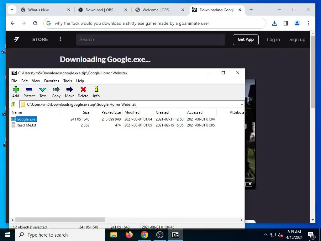Click the 7-Zip taskbar icon
Viewport: 321px width, 241px height.
(175, 235)
